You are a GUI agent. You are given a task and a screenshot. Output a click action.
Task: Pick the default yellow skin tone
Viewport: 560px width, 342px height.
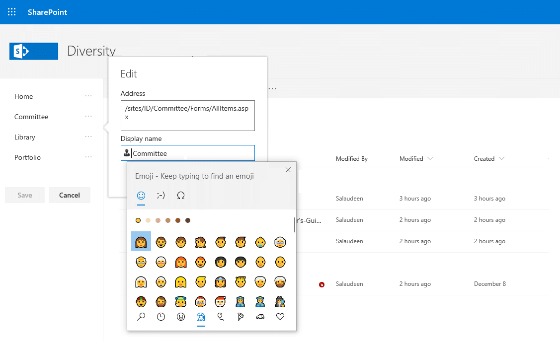pyautogui.click(x=138, y=220)
